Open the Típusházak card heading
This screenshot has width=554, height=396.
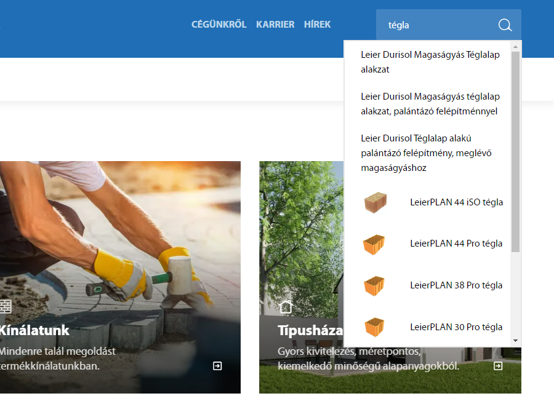coord(310,330)
